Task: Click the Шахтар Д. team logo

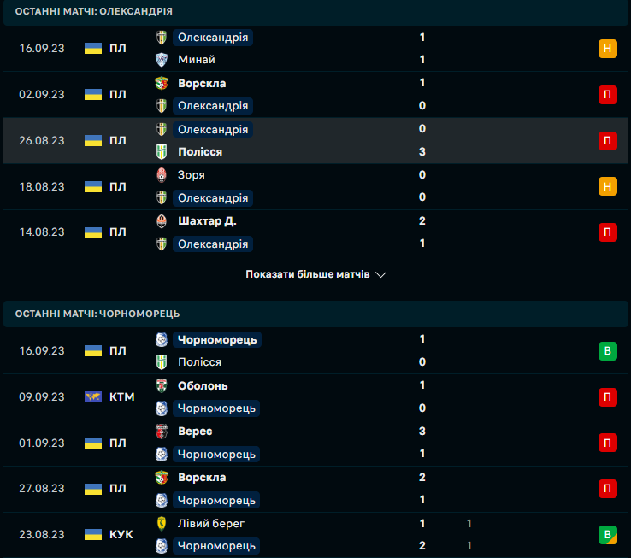Action: click(x=161, y=221)
